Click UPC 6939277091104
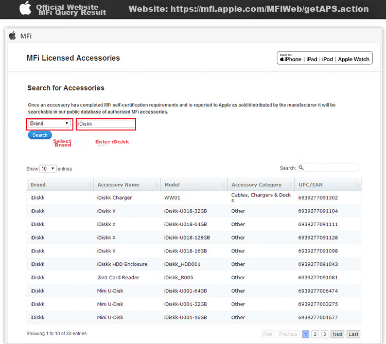 (x=318, y=211)
